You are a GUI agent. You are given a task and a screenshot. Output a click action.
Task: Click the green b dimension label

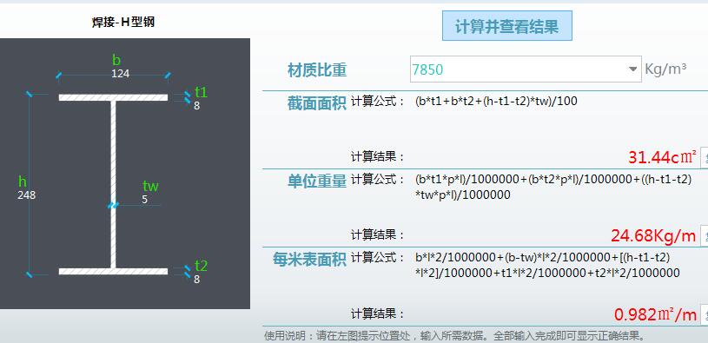coord(116,60)
